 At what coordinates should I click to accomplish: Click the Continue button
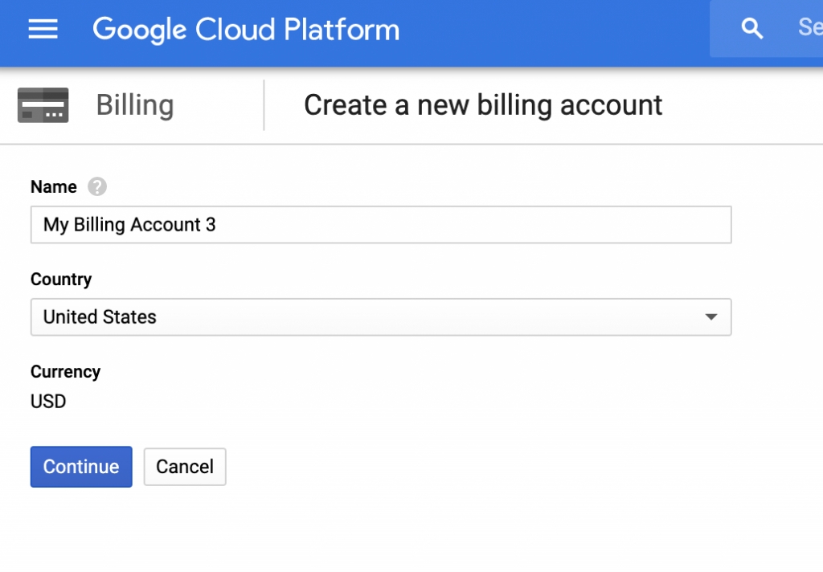click(81, 467)
